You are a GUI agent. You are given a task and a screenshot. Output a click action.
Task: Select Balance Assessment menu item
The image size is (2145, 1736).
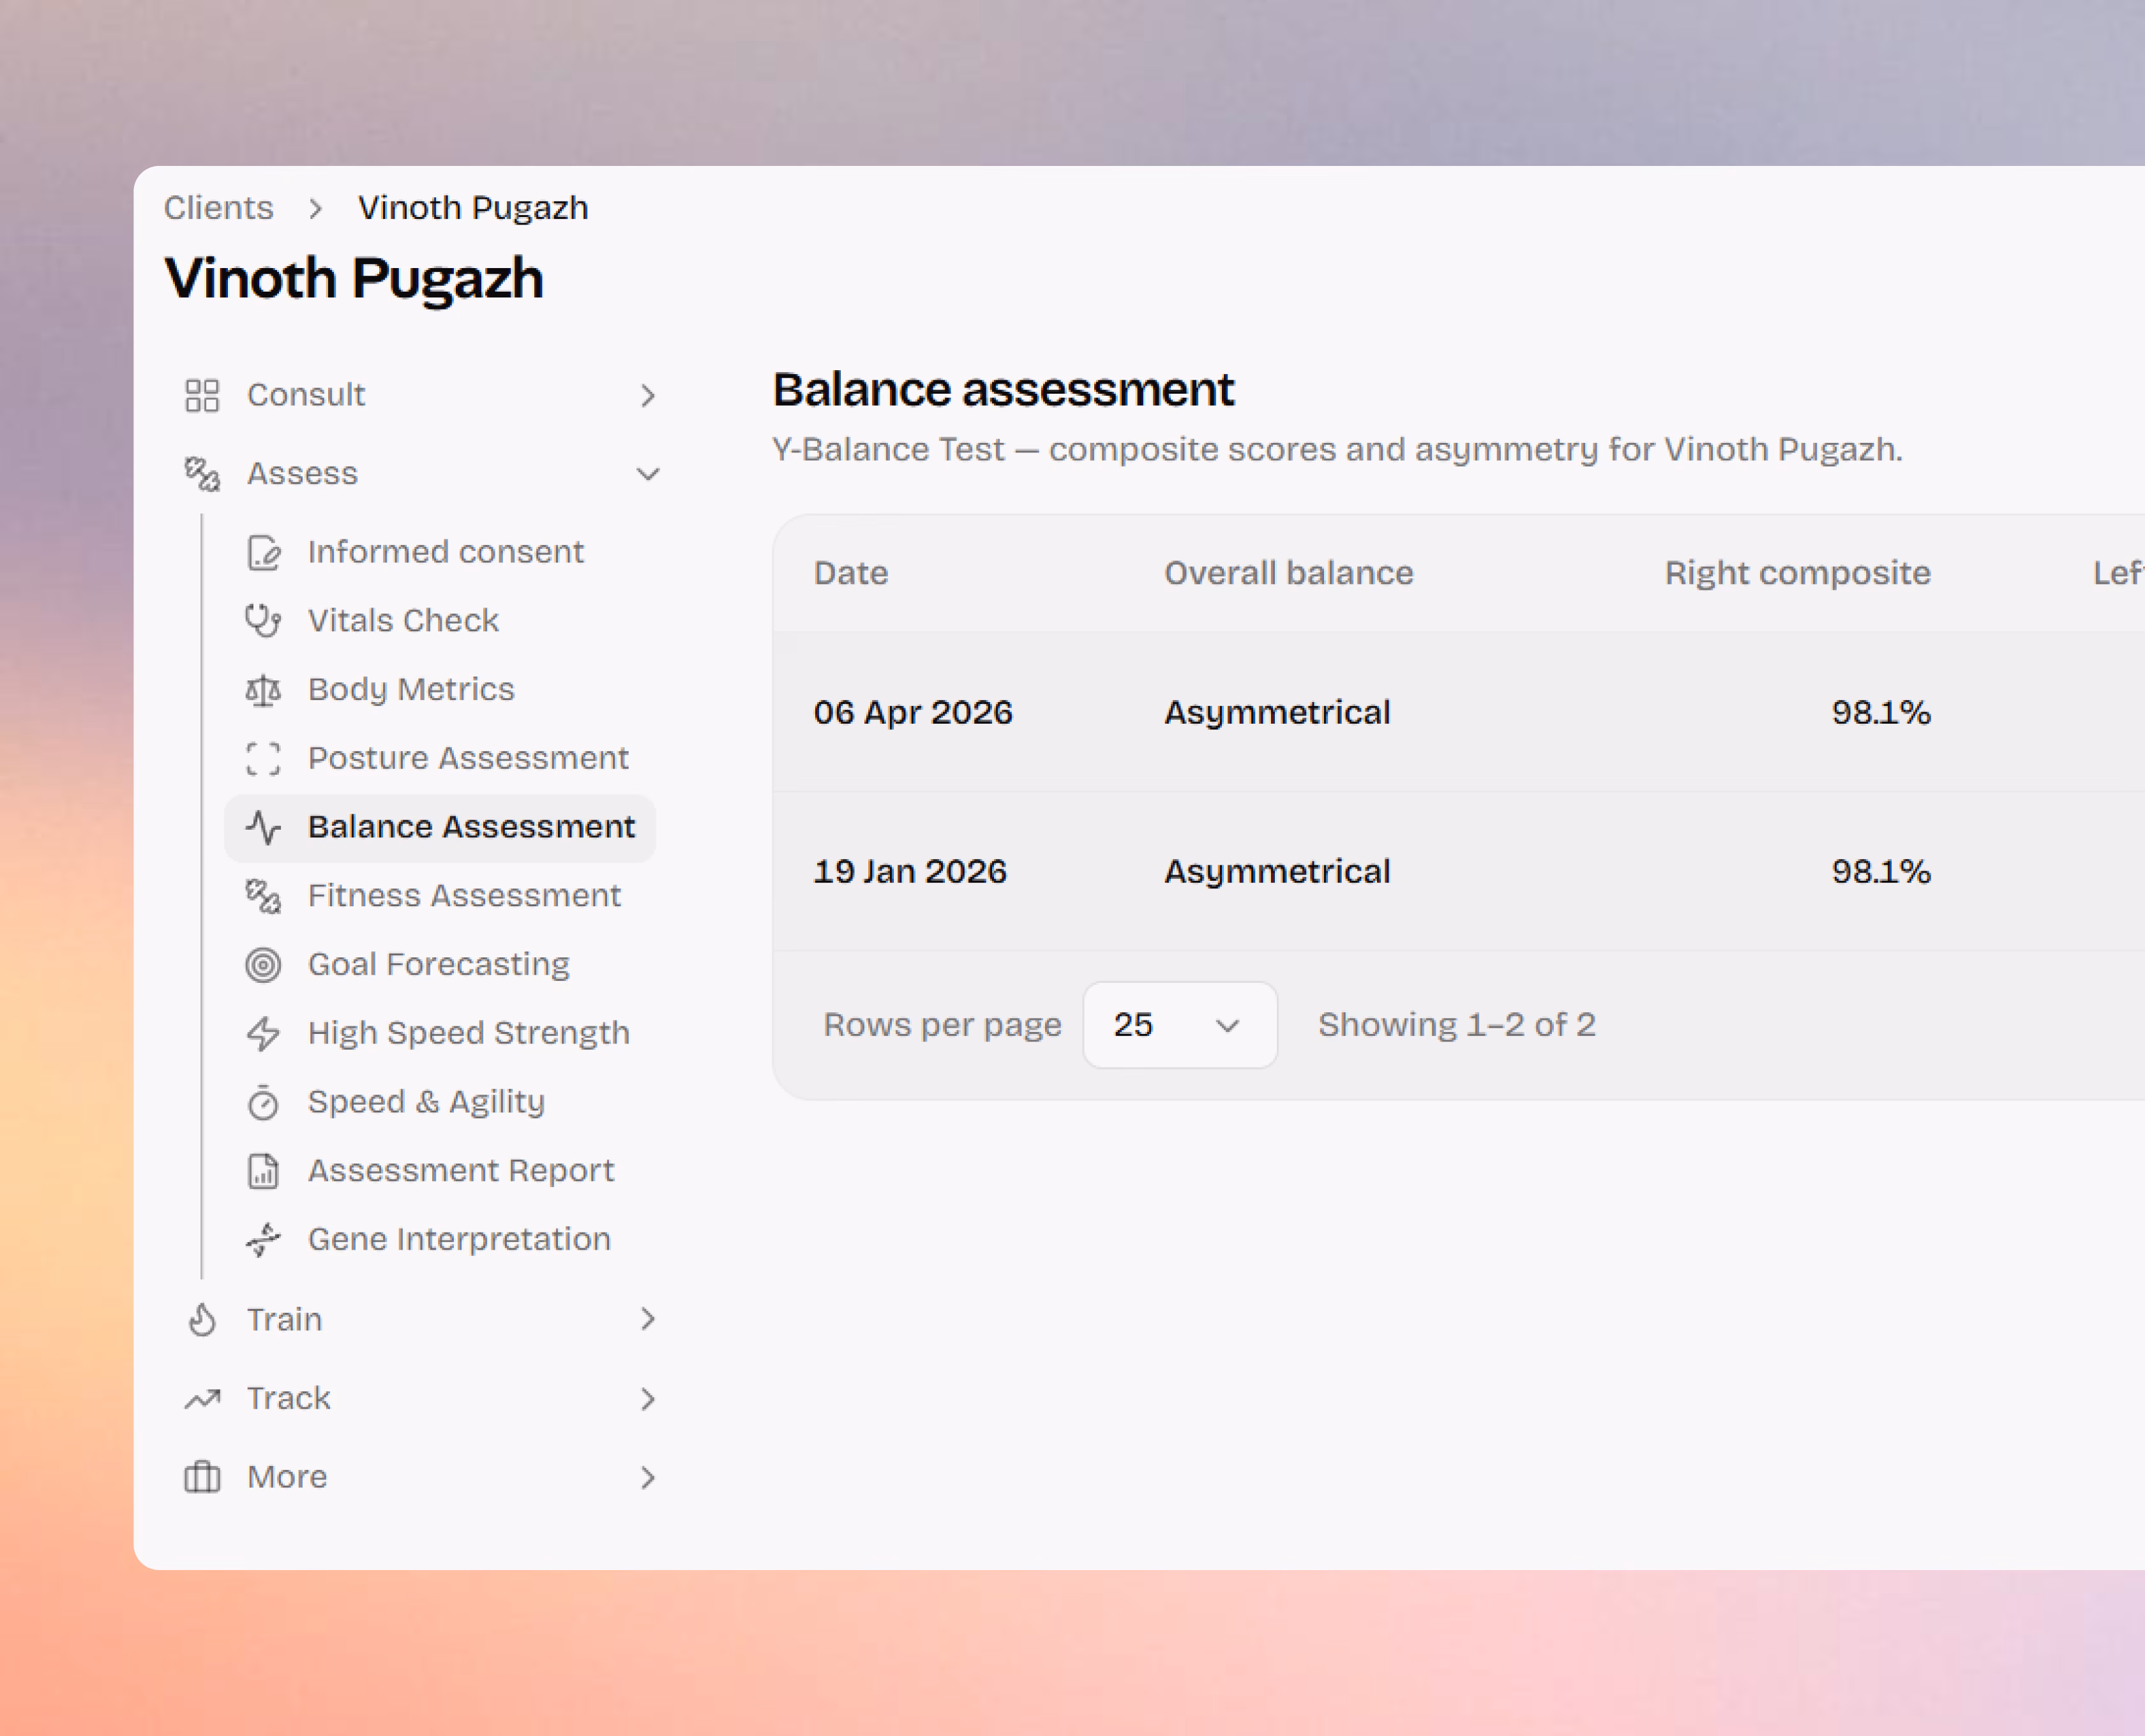coord(440,828)
